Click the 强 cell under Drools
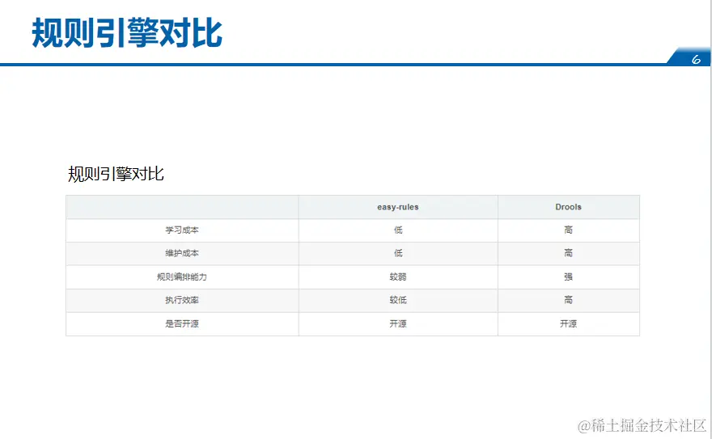 [x=568, y=277]
